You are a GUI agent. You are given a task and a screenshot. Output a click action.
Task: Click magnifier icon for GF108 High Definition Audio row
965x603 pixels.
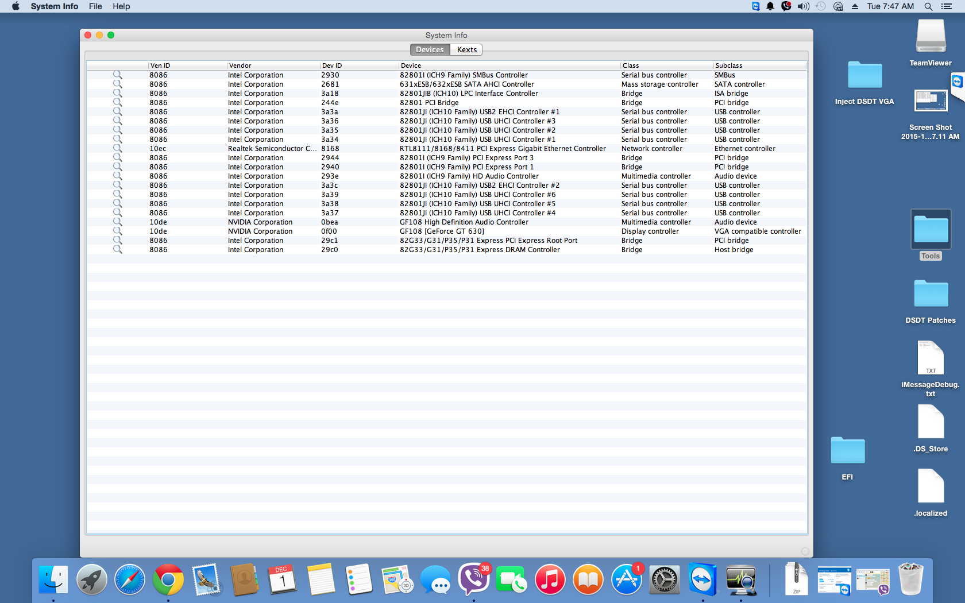[x=117, y=222]
